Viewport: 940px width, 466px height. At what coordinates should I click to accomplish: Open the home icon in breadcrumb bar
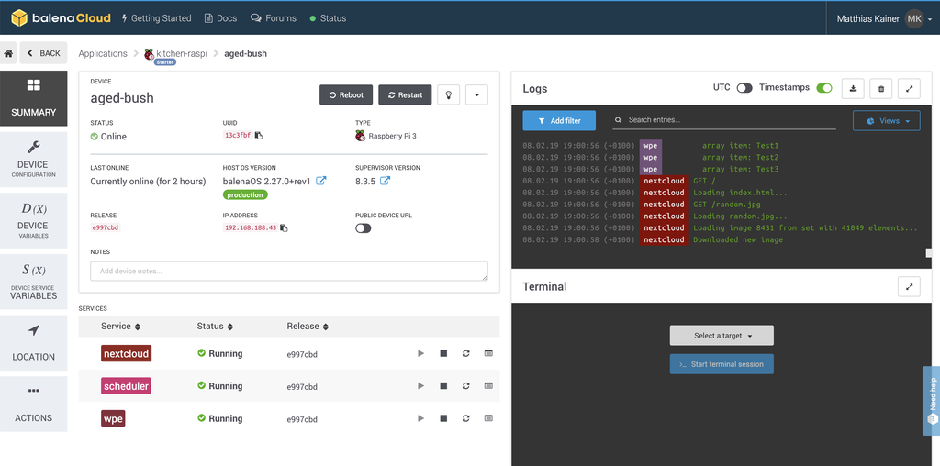[8, 53]
